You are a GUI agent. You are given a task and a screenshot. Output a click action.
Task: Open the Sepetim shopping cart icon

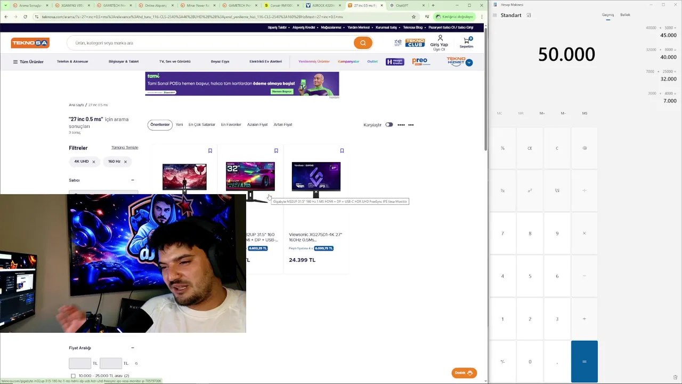(466, 43)
